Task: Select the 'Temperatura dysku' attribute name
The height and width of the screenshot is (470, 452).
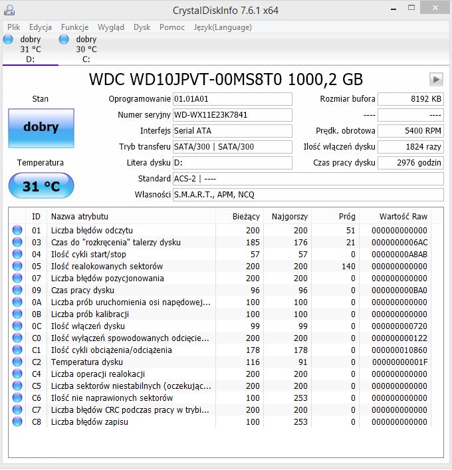Action: click(87, 362)
